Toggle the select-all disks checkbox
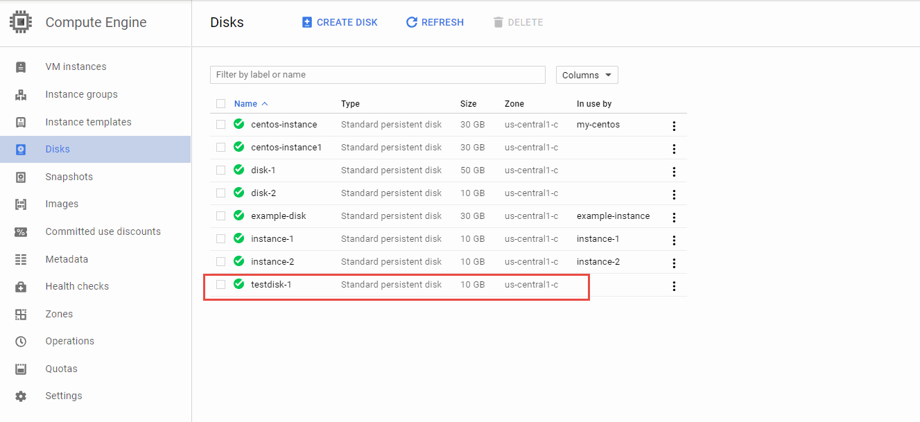Image resolution: width=920 pixels, height=422 pixels. click(220, 104)
